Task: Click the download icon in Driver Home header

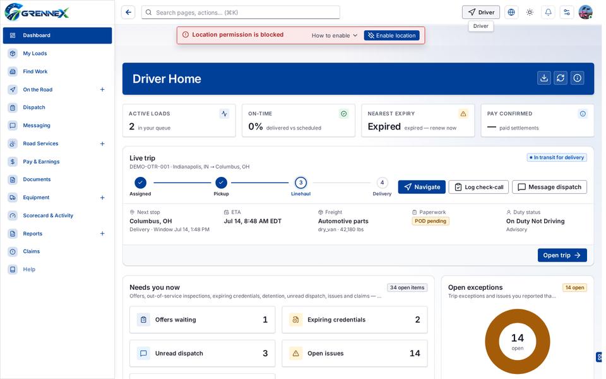Action: pos(544,78)
